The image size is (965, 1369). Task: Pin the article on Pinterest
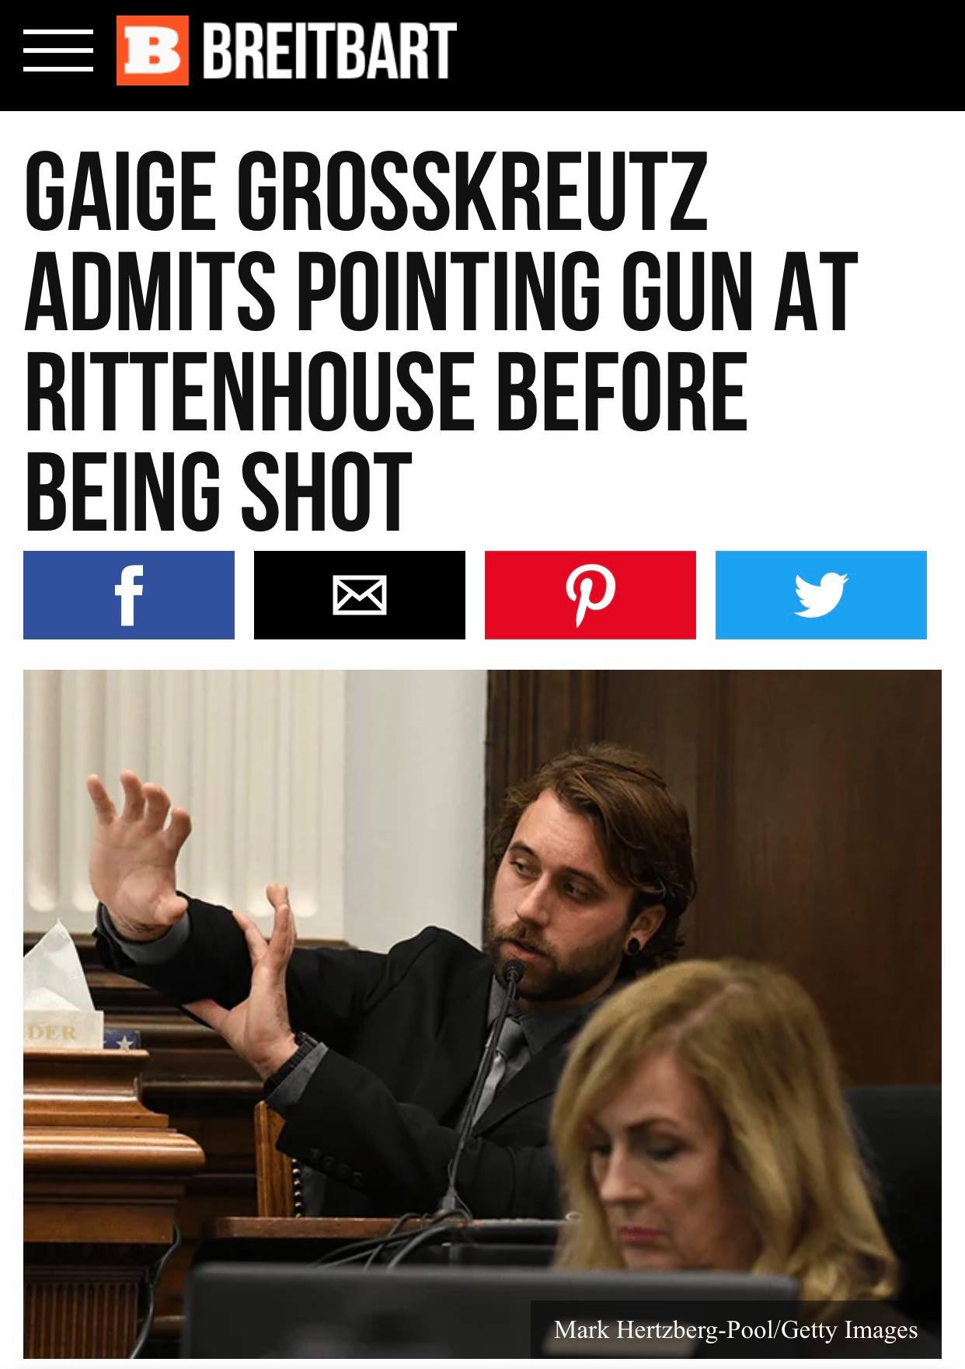point(590,595)
